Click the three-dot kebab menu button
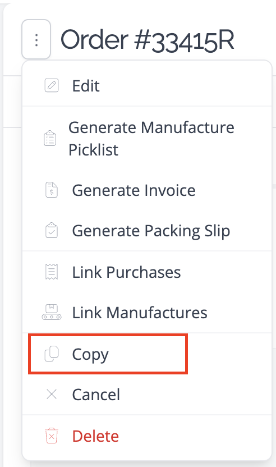 36,39
